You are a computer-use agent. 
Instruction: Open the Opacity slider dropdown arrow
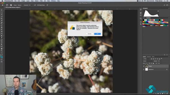coord(161,61)
